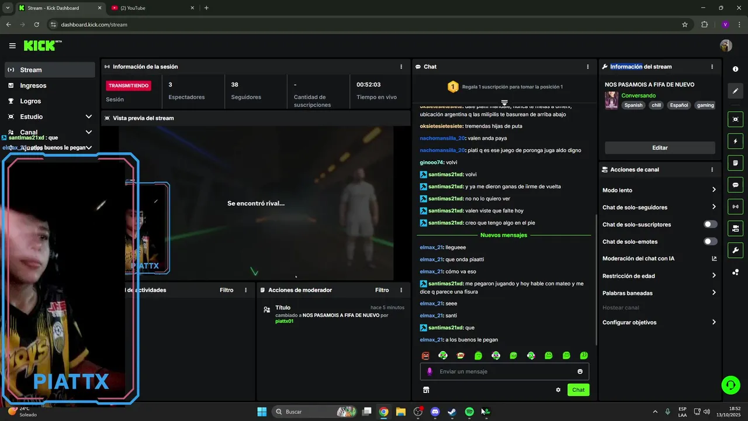Open Información del stream three-dot menu
The width and height of the screenshot is (748, 421).
(x=712, y=67)
